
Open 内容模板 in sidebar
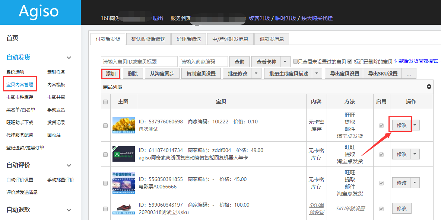pos(56,84)
